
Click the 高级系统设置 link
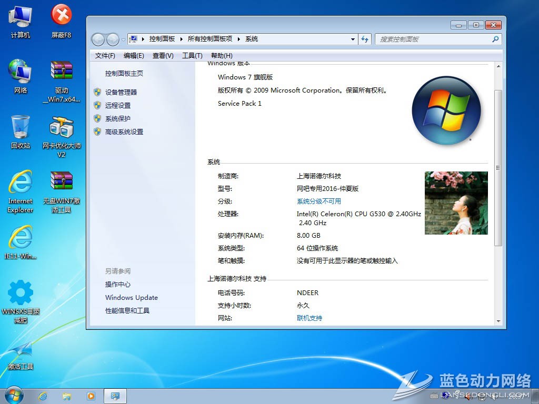tap(124, 132)
